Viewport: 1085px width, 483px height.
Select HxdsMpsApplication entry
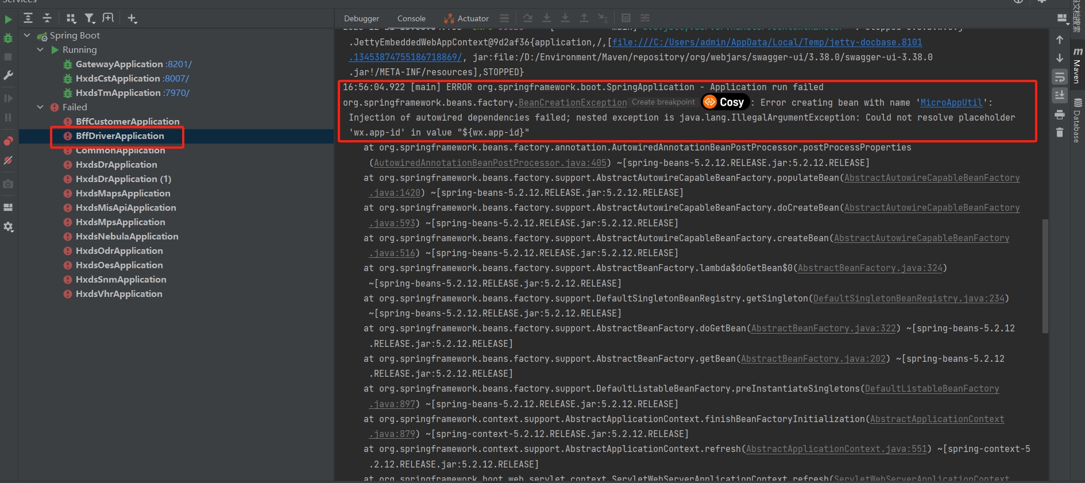pos(121,222)
